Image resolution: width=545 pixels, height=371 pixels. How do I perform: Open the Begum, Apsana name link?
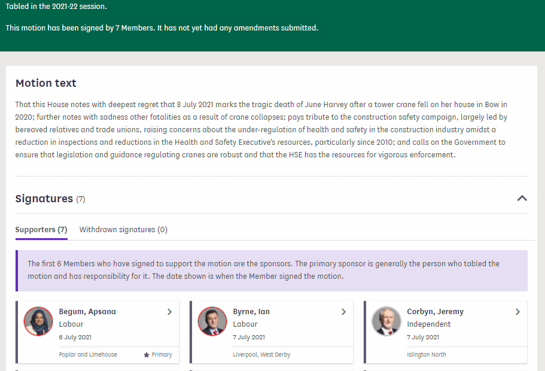tap(87, 312)
